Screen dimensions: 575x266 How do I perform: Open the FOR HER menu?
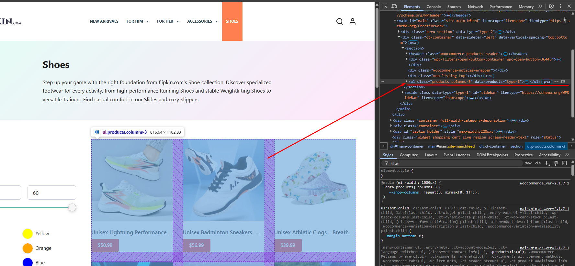click(x=168, y=21)
